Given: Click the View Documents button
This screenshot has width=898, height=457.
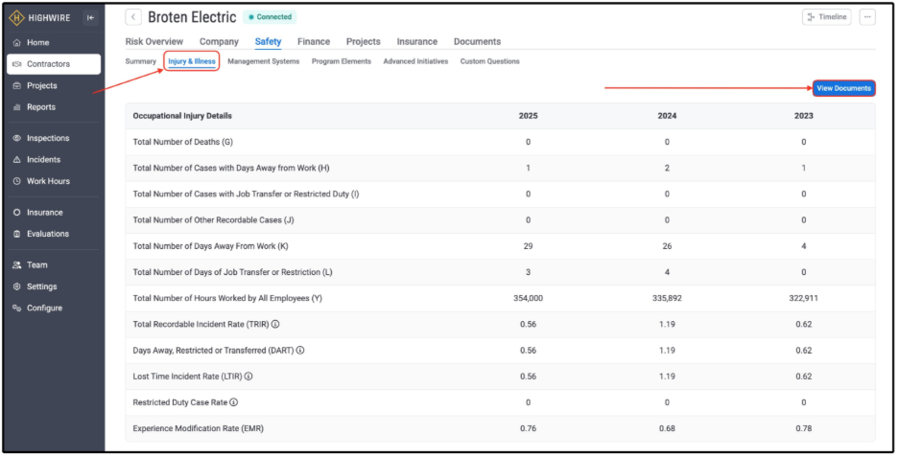Looking at the screenshot, I should coord(843,88).
